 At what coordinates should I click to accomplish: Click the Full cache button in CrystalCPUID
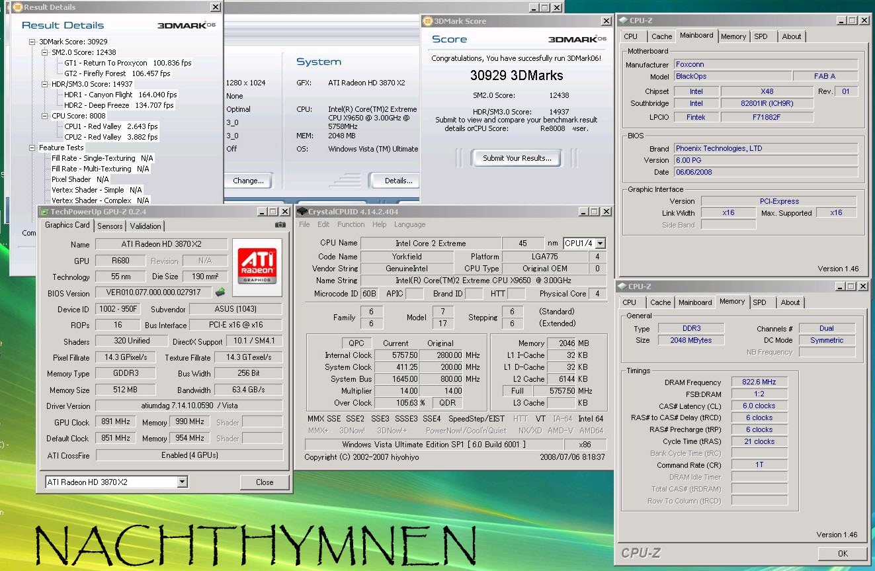click(x=518, y=391)
